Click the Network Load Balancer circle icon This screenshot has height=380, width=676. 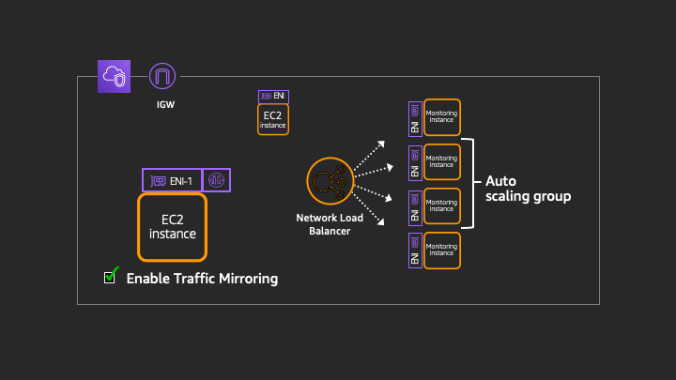[330, 181]
